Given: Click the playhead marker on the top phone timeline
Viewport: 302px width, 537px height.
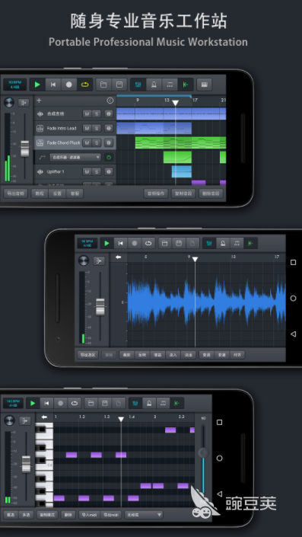Looking at the screenshot, I should tap(176, 103).
